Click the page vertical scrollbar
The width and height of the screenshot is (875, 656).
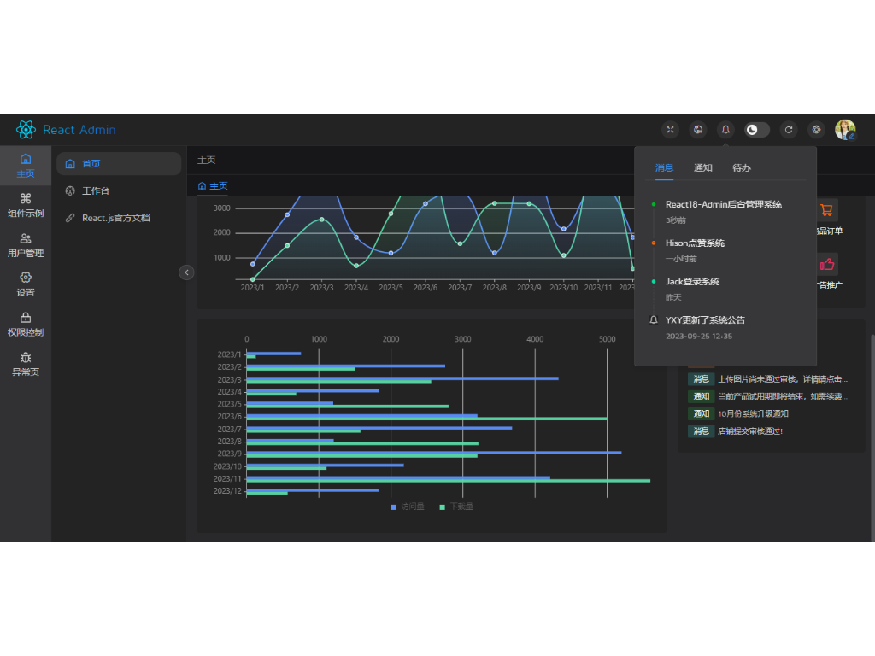[x=872, y=438]
